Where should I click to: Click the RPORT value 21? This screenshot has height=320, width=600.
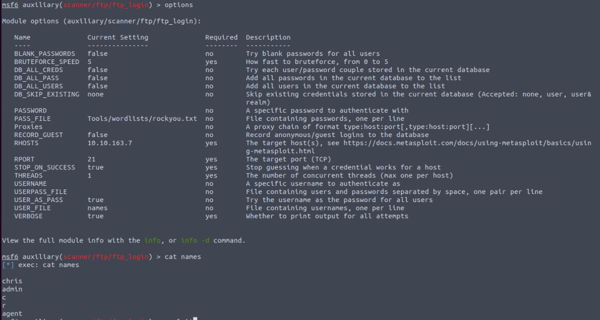tap(91, 159)
